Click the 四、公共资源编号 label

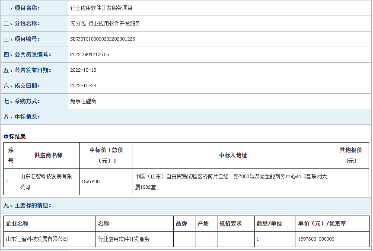pyautogui.click(x=27, y=55)
